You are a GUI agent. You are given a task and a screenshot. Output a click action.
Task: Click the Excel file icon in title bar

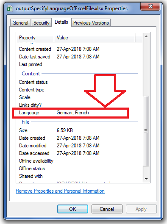point(10,8)
